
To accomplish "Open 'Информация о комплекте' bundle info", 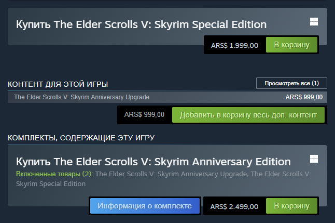I will (x=145, y=206).
